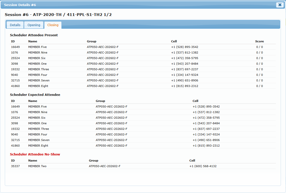This screenshot has width=286, height=193.
Task: Click the Score column header
Action: (x=259, y=41)
